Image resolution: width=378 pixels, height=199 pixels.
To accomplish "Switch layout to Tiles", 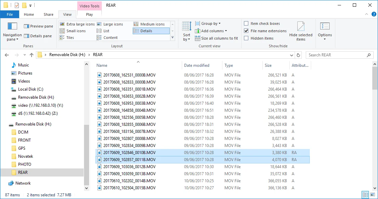I will [x=67, y=38].
